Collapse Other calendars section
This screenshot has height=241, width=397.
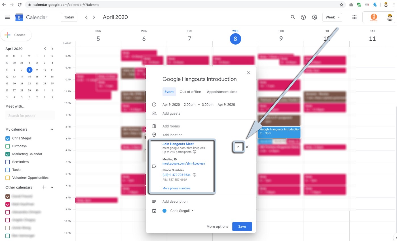[52, 187]
